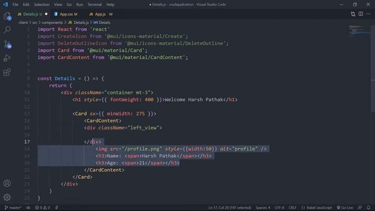Screen dimensions: 375x211
Task: Click the DeleteOutlineIcon import line
Action: coord(133,43)
